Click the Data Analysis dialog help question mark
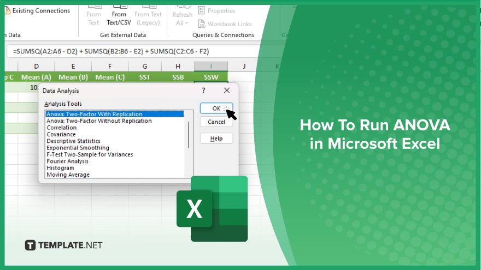Screen dimensions: 481x270 pos(203,91)
